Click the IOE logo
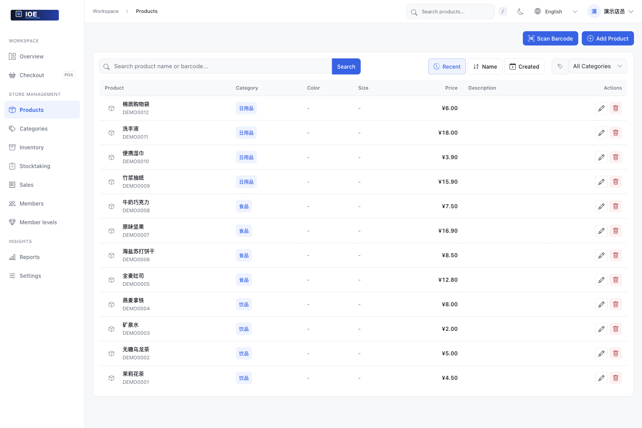642x428 pixels. (35, 15)
